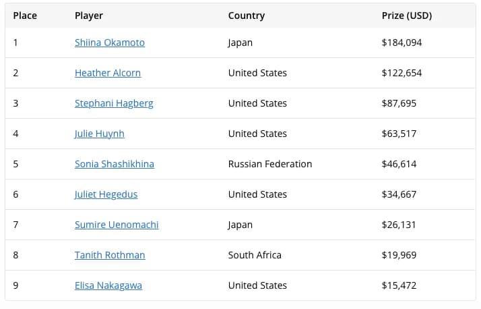This screenshot has width=481, height=309.
Task: Open Tanith Rothman player link
Action: [110, 255]
